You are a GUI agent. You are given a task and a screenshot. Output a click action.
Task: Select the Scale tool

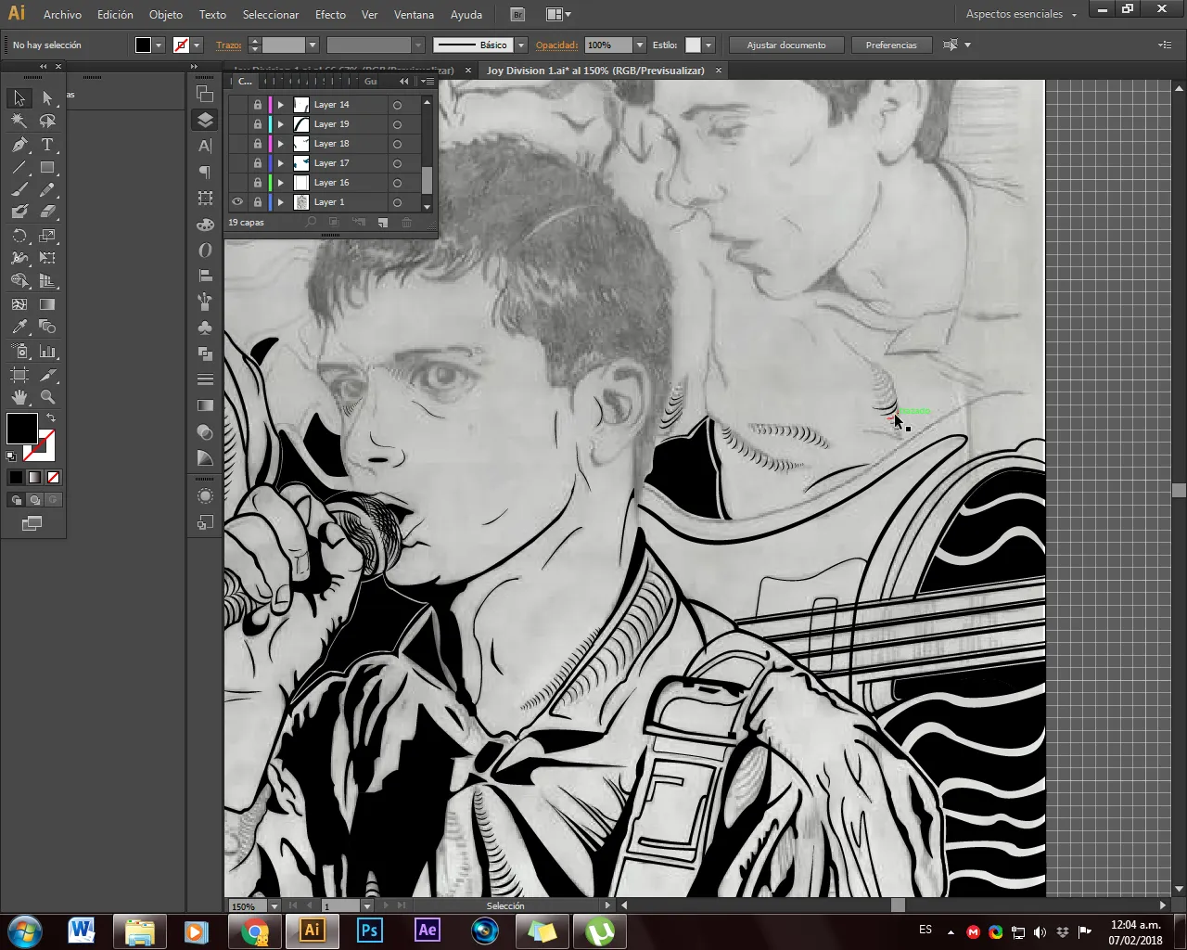[x=47, y=236]
